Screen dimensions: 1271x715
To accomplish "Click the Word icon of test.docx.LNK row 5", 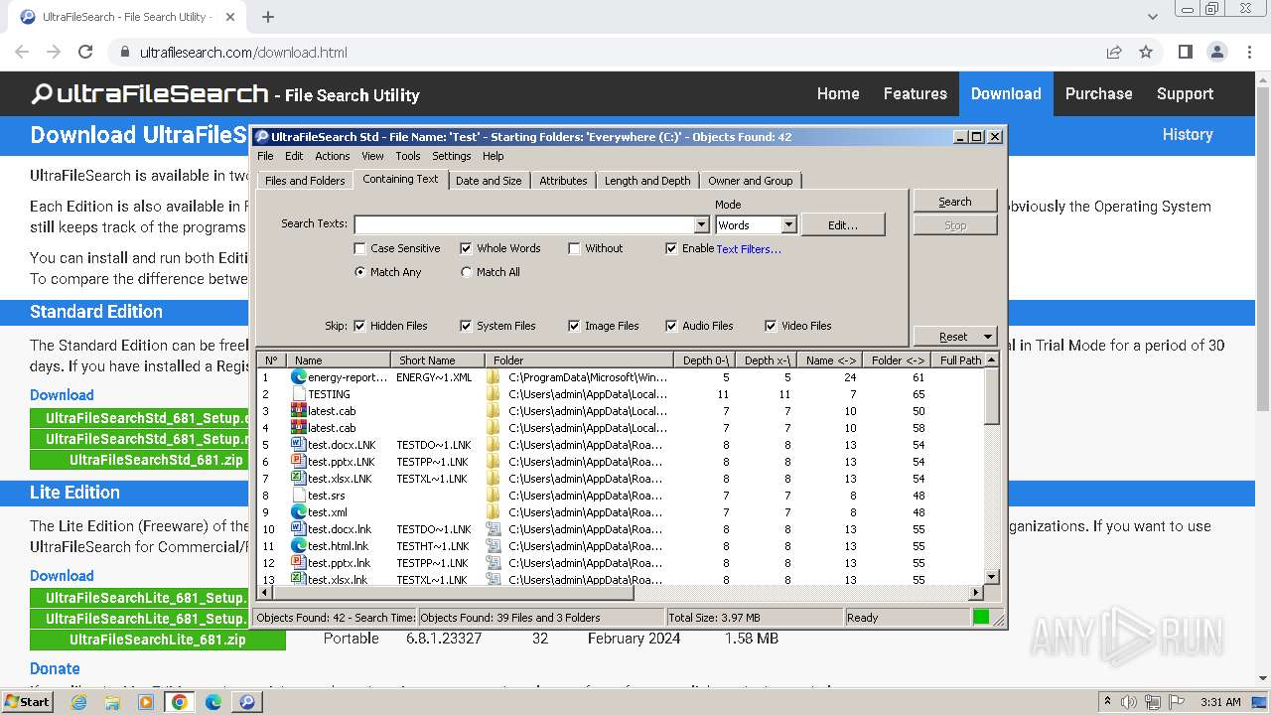I will (x=298, y=445).
